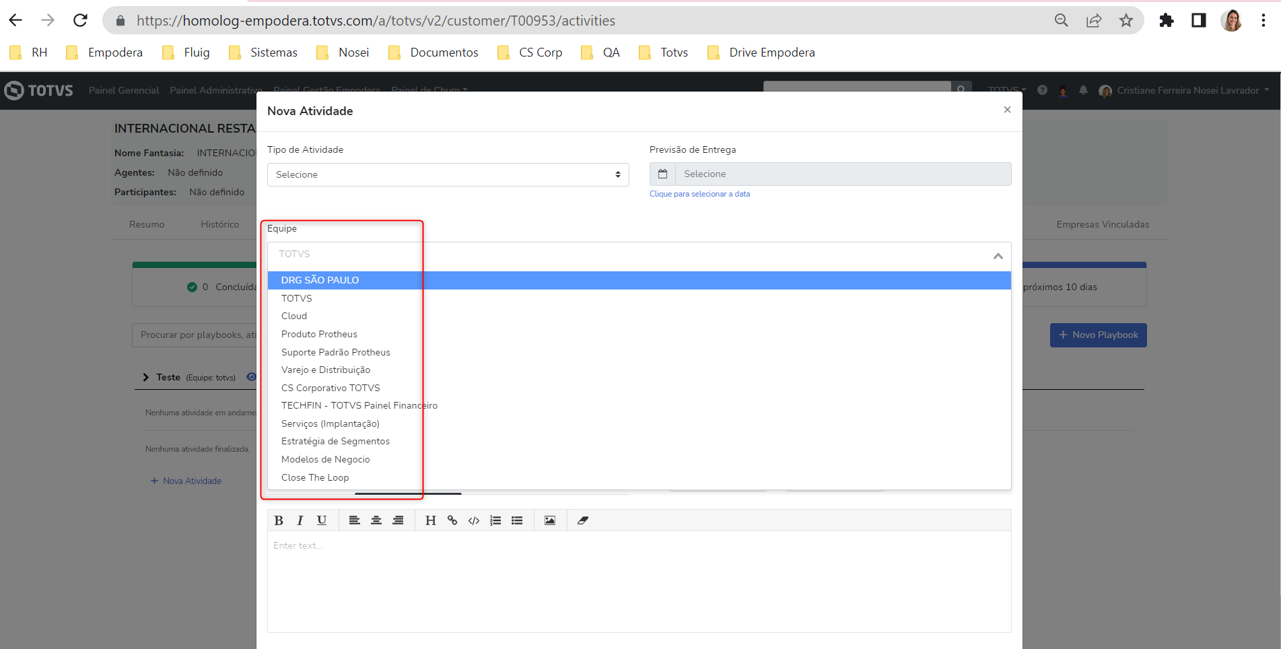Click the Procurar por playbooks search field
Viewport: 1281px width, 649px height.
coord(195,335)
